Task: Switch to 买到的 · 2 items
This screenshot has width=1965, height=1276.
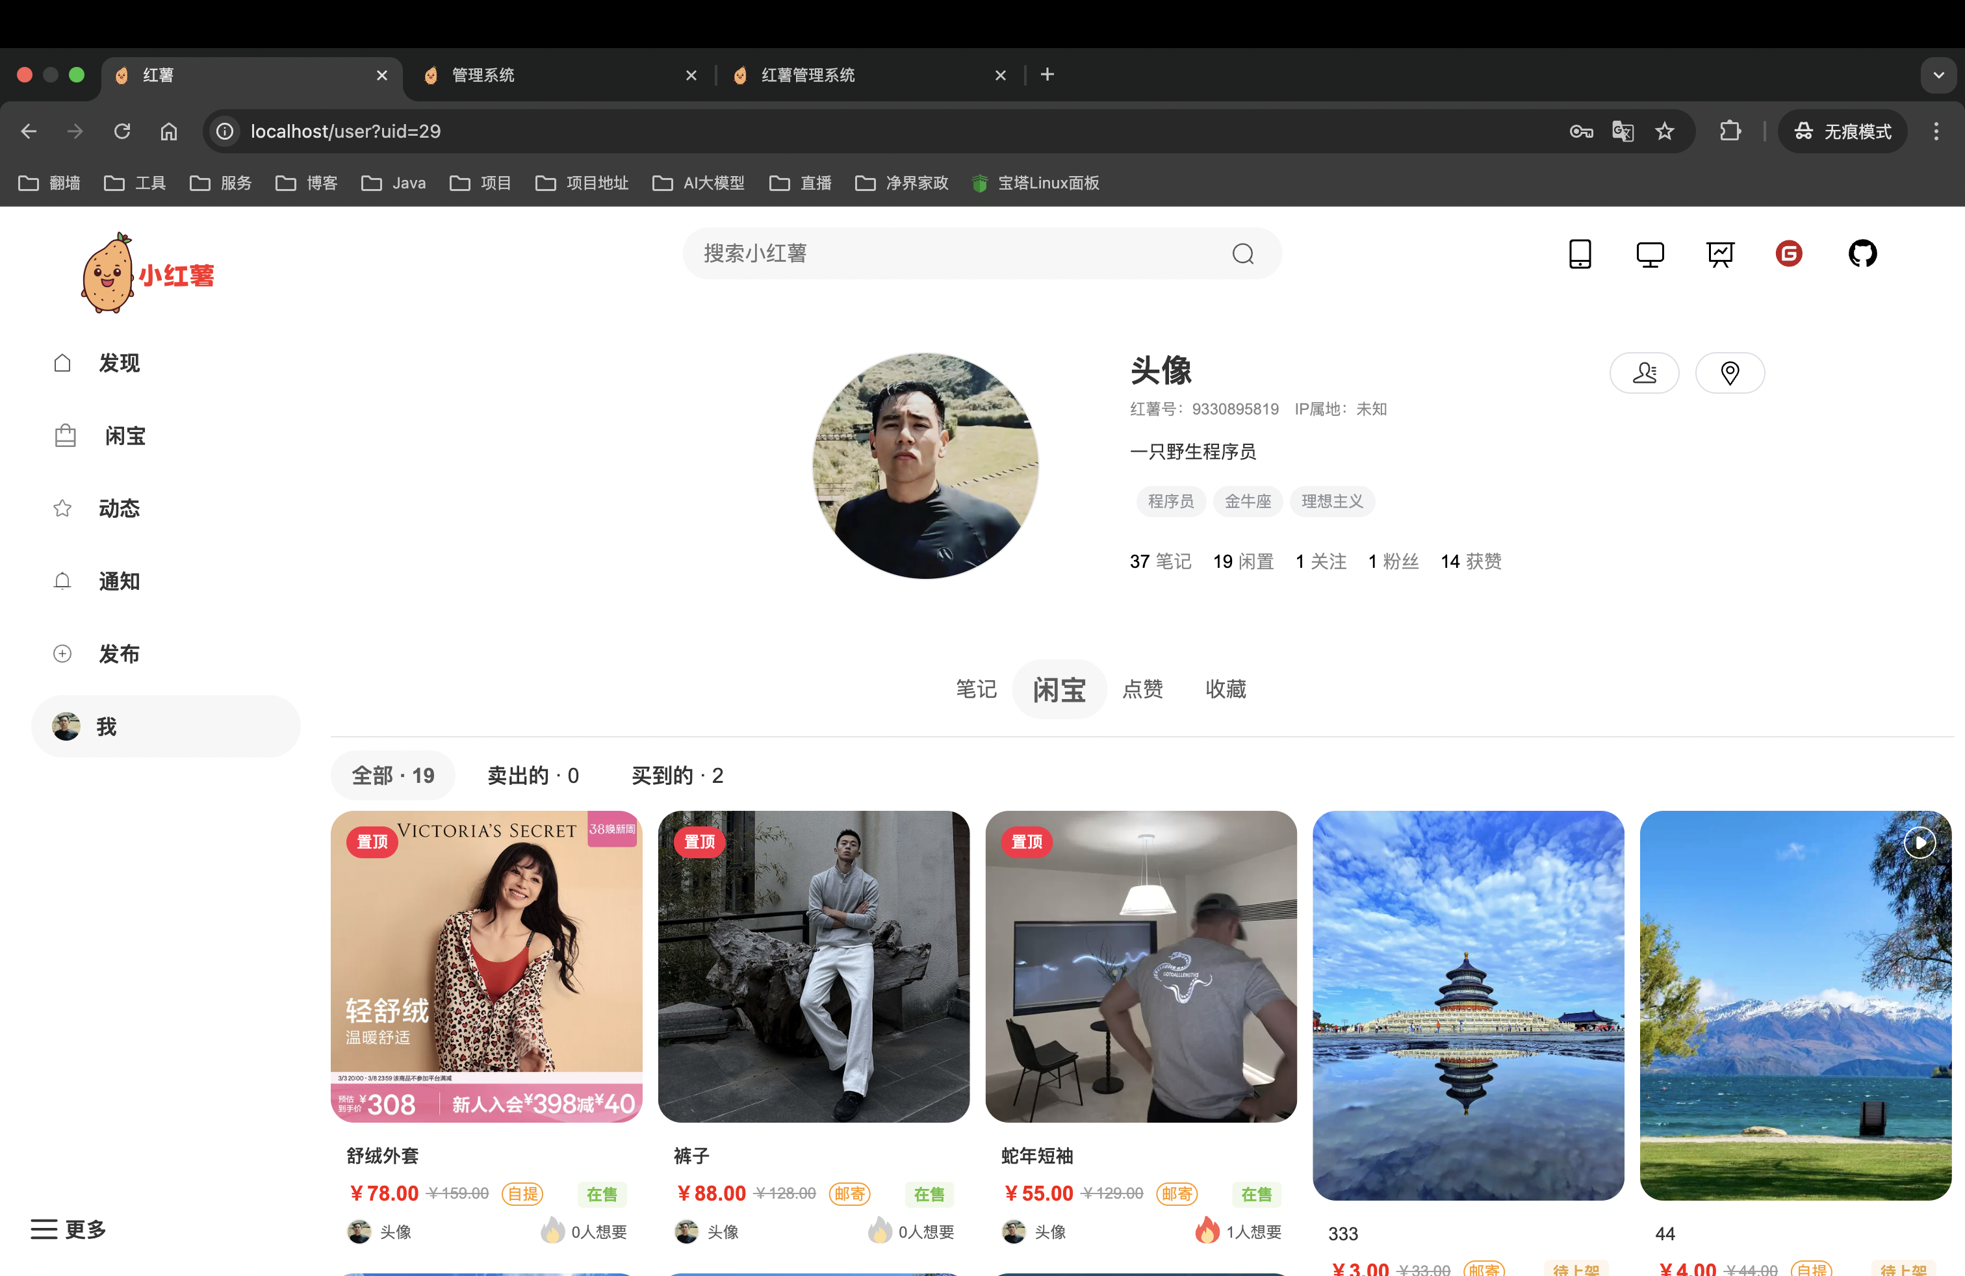Action: (x=677, y=775)
